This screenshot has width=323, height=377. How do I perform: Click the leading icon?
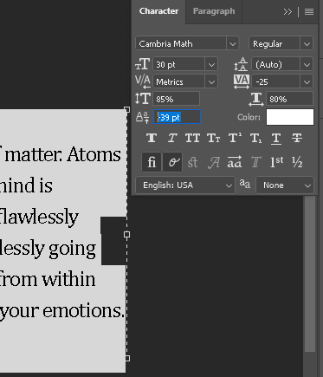pos(241,64)
